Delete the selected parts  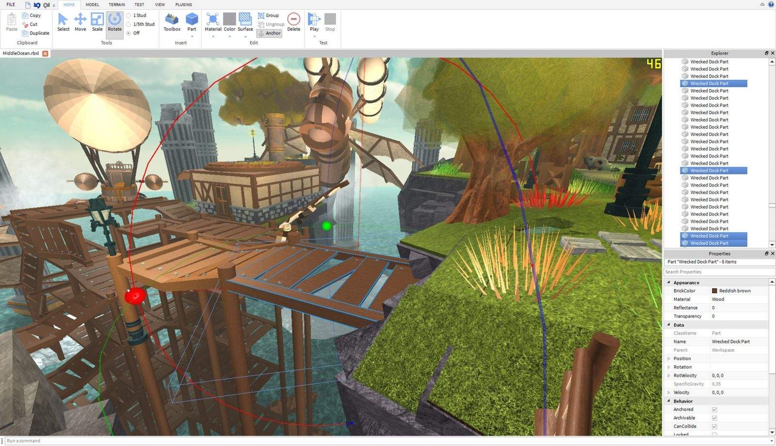(293, 22)
